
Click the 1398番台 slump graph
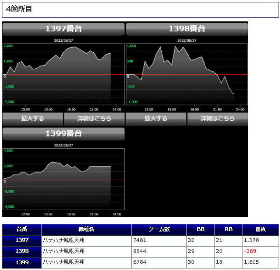tap(187, 74)
